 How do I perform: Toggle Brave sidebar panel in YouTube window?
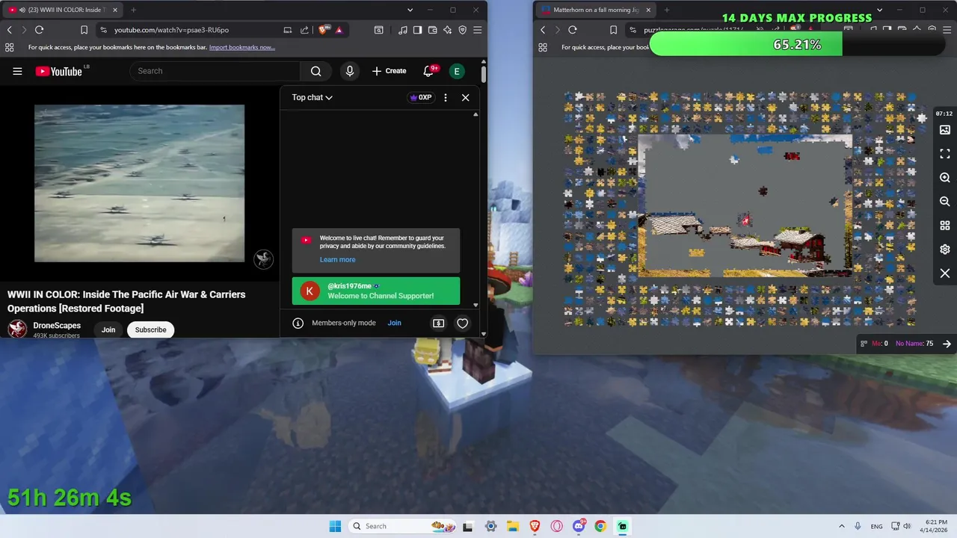pyautogui.click(x=417, y=30)
